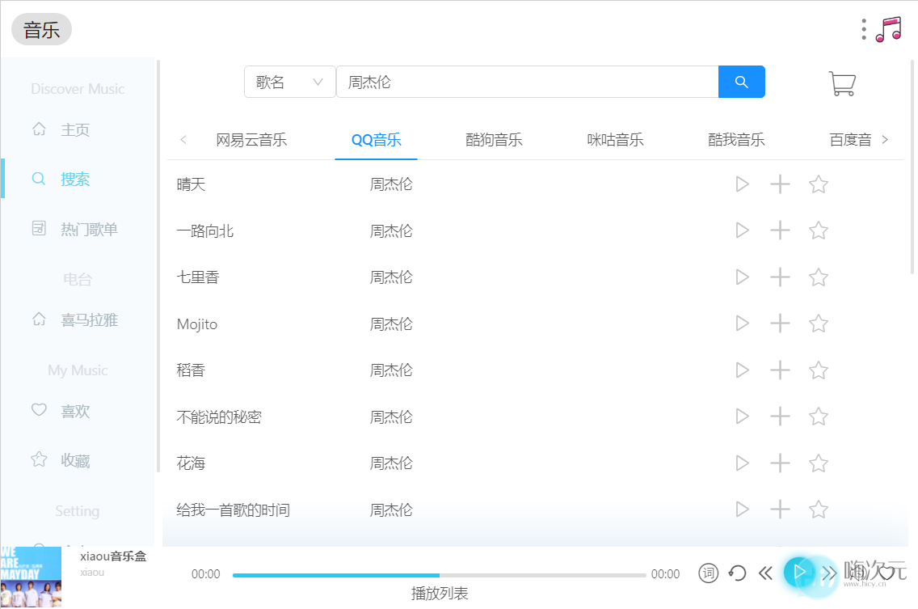Favorite 七里香 using its star icon
Image resolution: width=918 pixels, height=609 pixels.
coord(818,277)
